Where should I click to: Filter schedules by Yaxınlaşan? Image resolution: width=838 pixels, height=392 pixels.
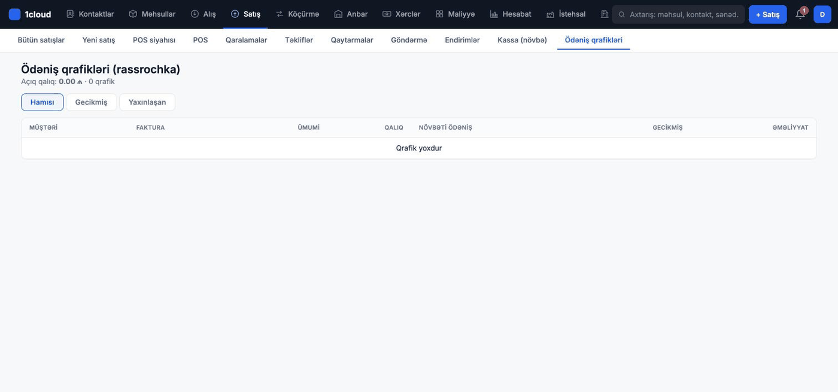(147, 102)
